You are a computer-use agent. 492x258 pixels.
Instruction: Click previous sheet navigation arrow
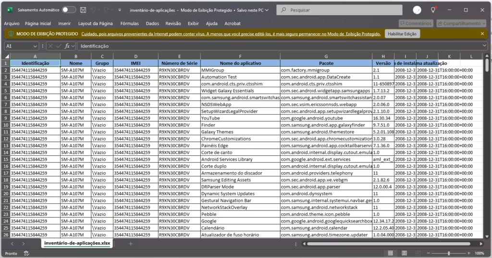click(12, 244)
